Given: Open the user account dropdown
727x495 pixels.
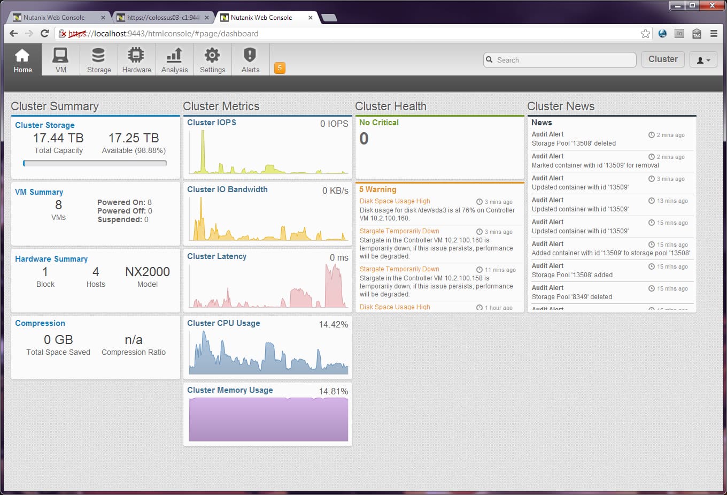Looking at the screenshot, I should pyautogui.click(x=703, y=60).
